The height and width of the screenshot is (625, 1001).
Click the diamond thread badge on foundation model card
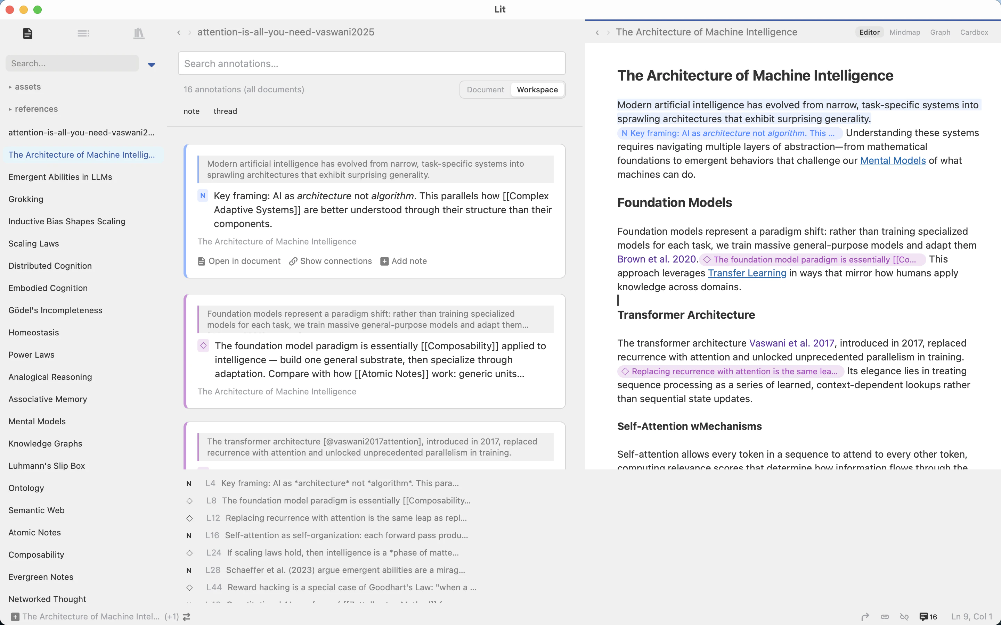[203, 345]
